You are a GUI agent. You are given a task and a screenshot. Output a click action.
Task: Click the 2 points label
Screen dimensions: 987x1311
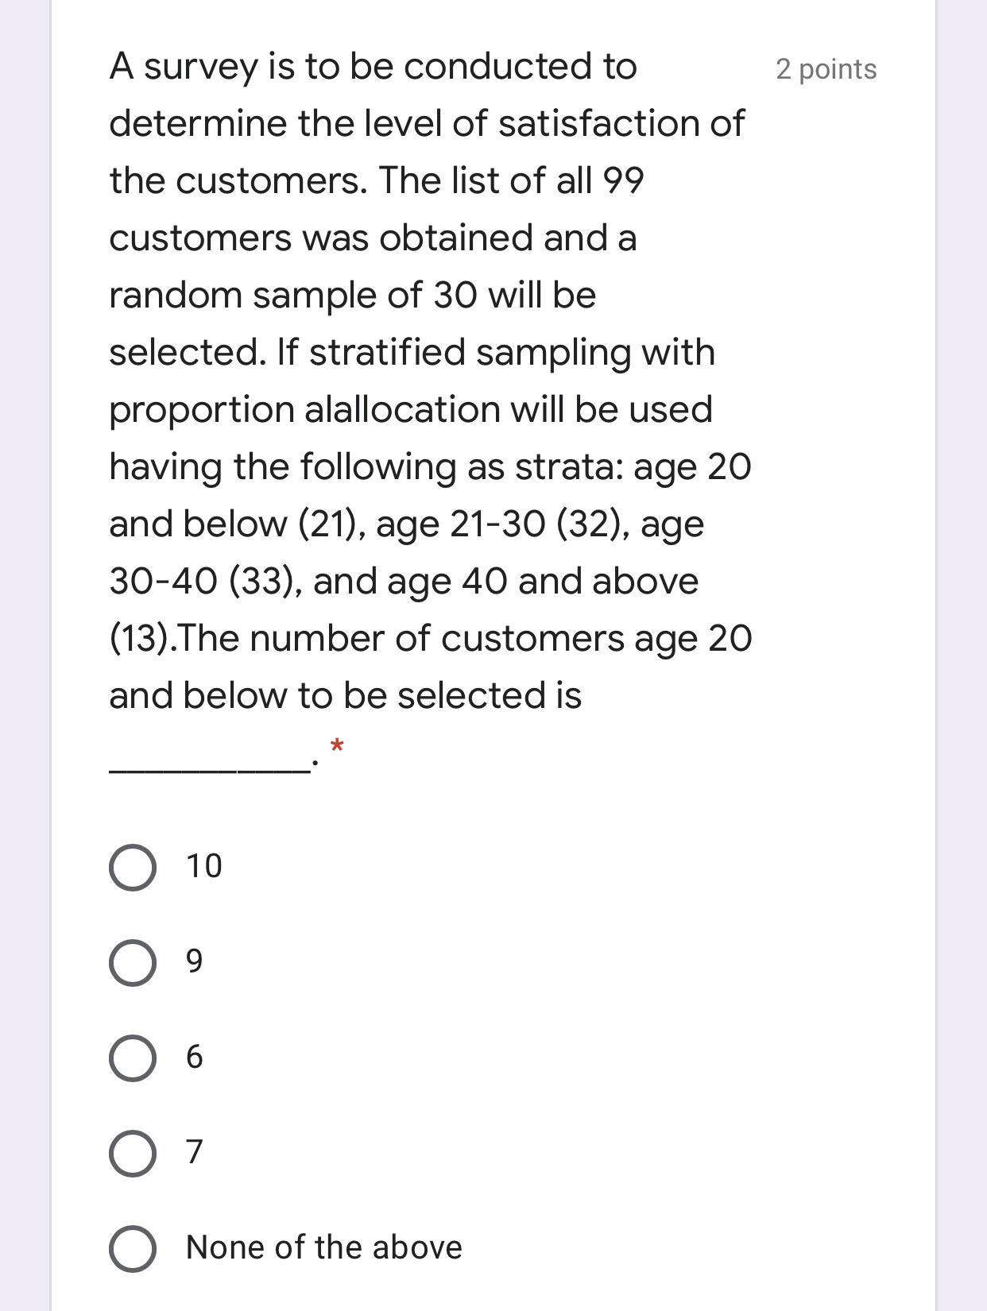pos(825,70)
